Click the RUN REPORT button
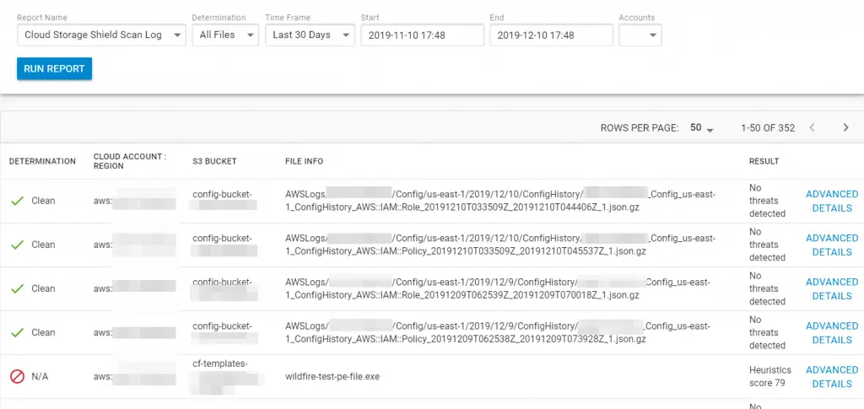The width and height of the screenshot is (864, 409). [54, 69]
